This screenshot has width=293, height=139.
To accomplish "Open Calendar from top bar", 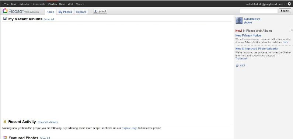I will pyautogui.click(x=24, y=4).
